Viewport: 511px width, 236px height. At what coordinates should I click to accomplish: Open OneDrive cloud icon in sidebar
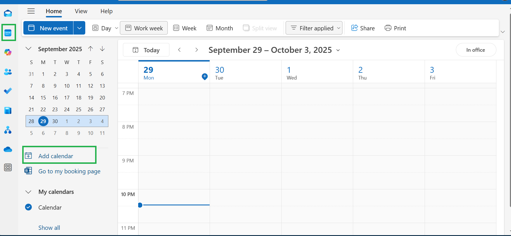click(8, 149)
